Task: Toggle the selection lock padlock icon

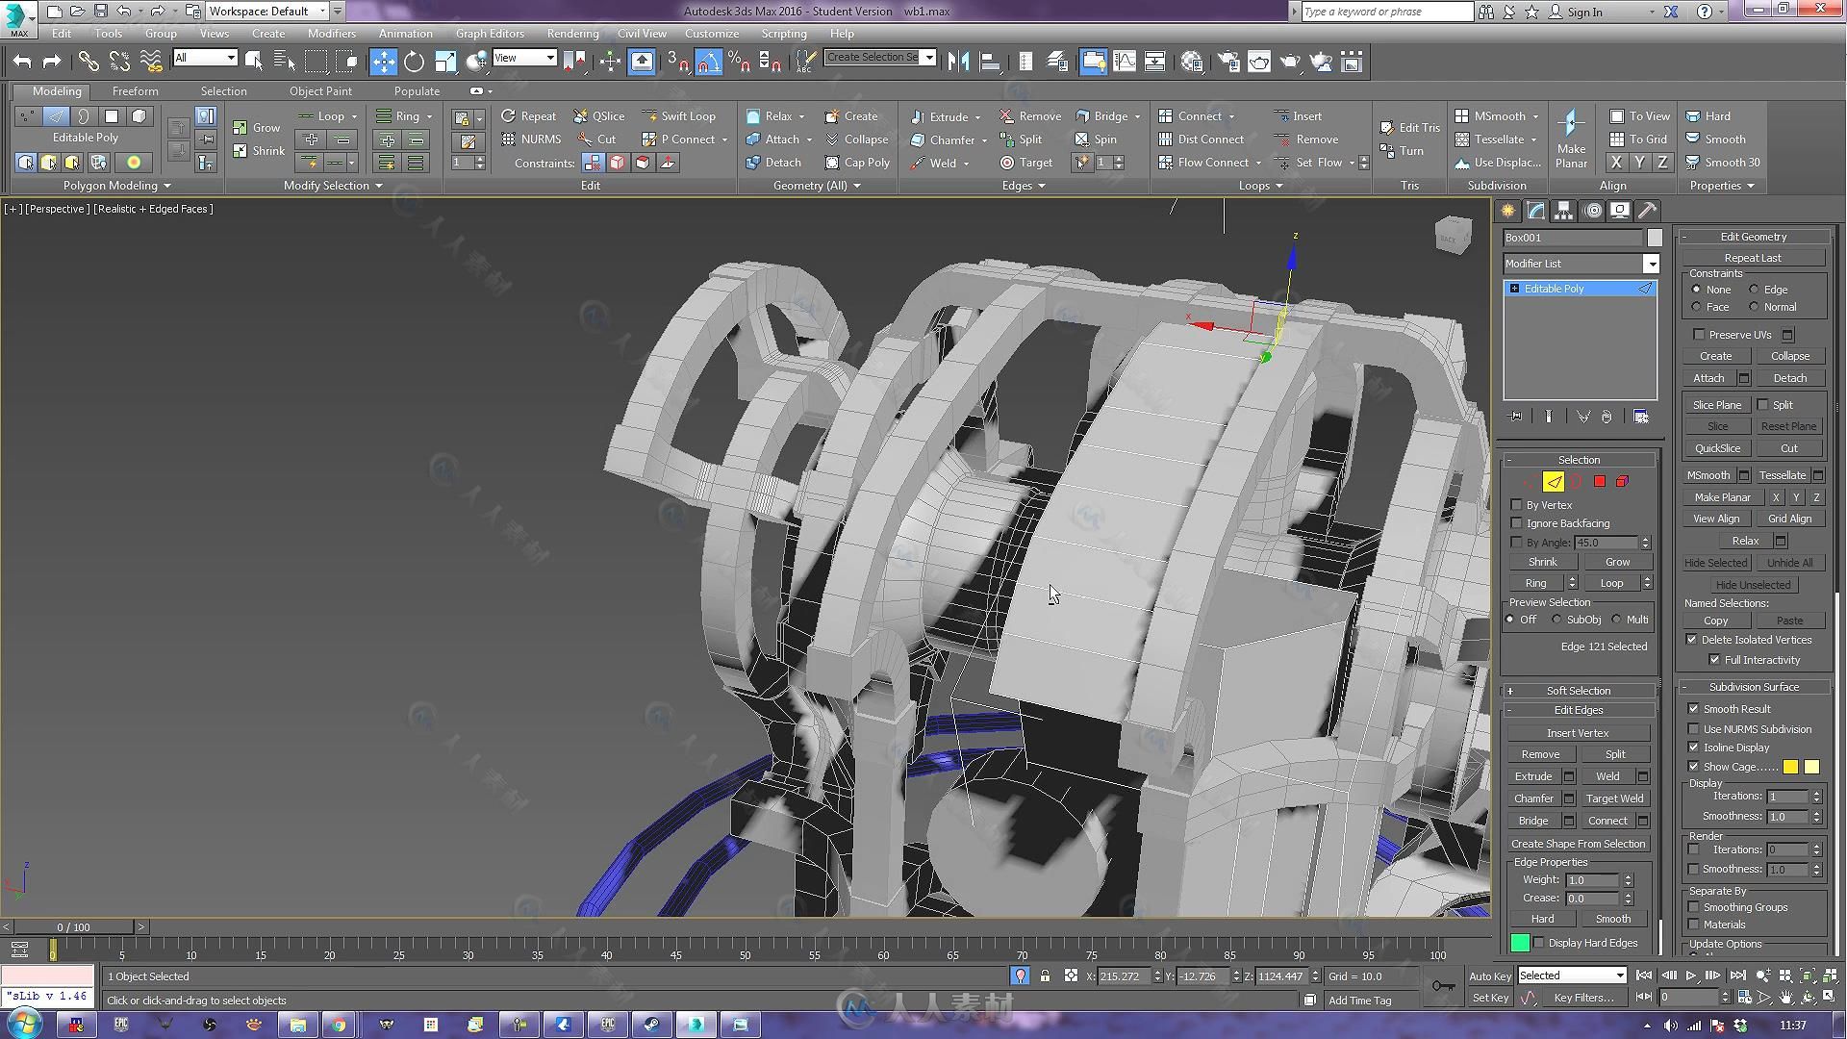Action: (1045, 976)
